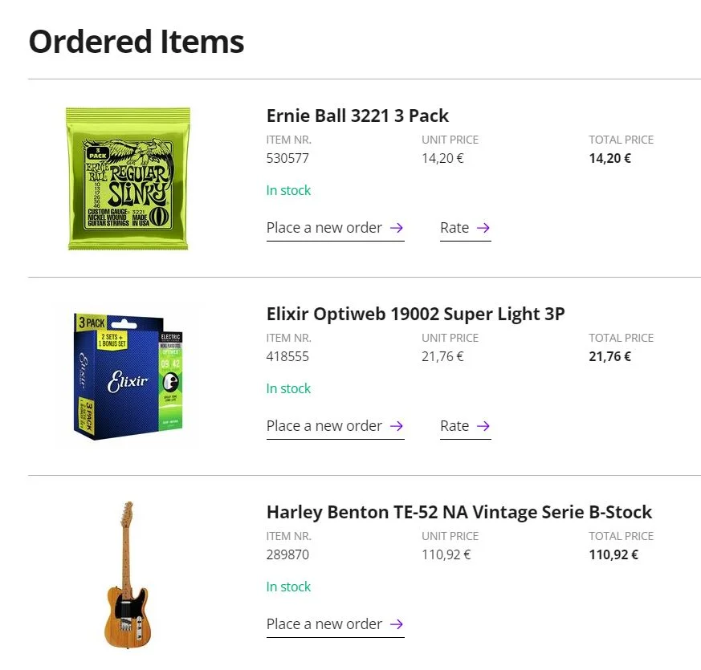The image size is (701, 670).
Task: Open the Ernie Ball 3221 3 Pack title
Action: 357,116
